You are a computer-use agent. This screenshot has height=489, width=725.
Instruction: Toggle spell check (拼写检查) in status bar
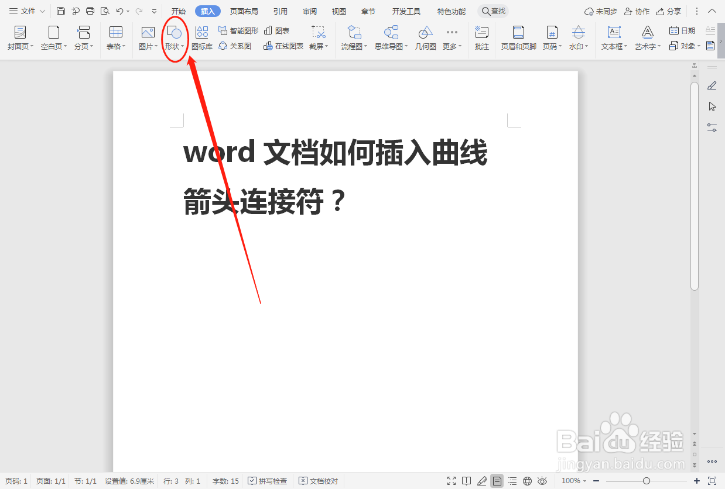click(x=268, y=481)
